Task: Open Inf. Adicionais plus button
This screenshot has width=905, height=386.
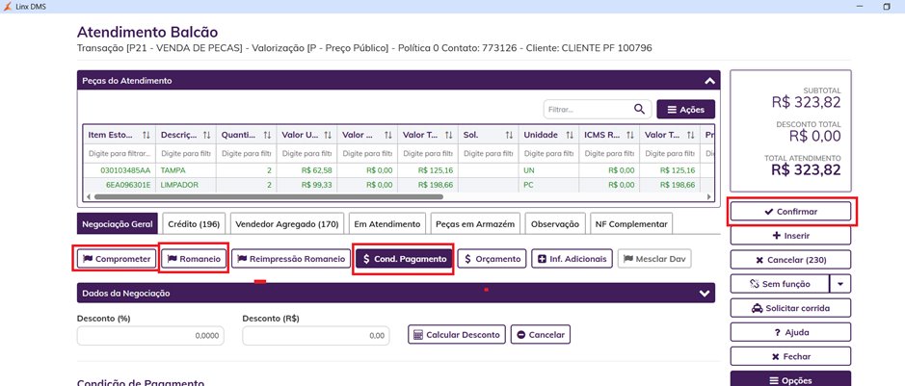Action: (572, 258)
